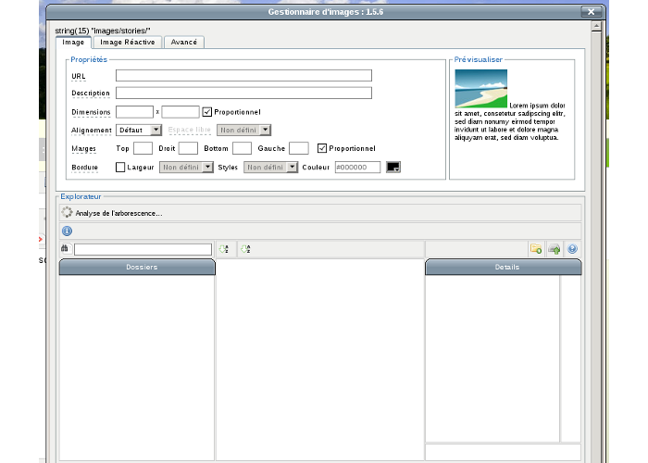The image size is (648, 463).
Task: Click the Details panel header
Action: 503,268
